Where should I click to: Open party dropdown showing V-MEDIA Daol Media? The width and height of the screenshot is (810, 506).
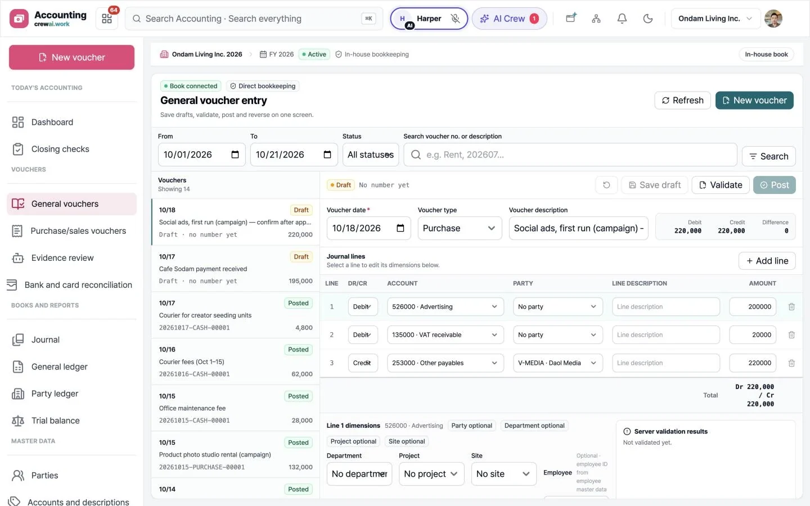click(x=557, y=363)
